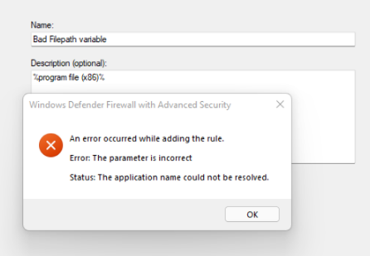Click the white space below the status message
This screenshot has width=370, height=256.
[x=159, y=191]
